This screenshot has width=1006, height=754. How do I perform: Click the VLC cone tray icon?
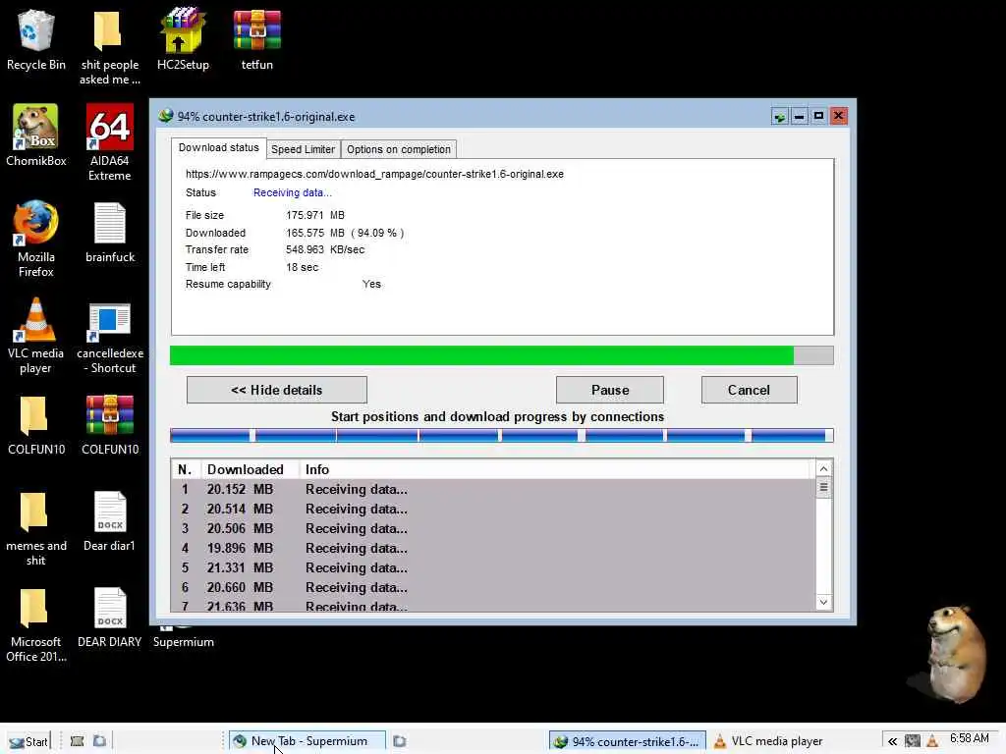coord(932,741)
